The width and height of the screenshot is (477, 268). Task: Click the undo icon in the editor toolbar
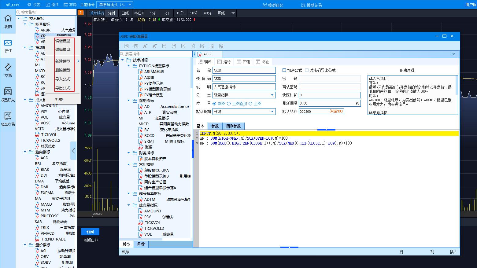(164, 46)
